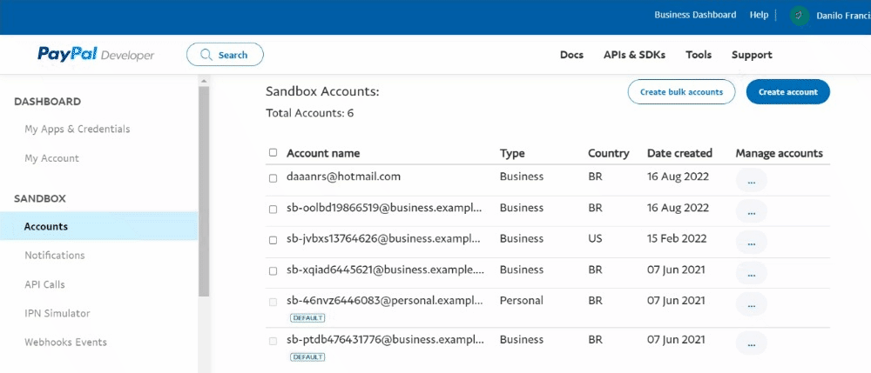Open Notifications in the sidebar
871x373 pixels.
tap(54, 256)
